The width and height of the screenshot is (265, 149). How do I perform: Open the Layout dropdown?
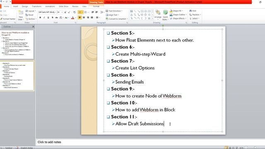click(31, 11)
